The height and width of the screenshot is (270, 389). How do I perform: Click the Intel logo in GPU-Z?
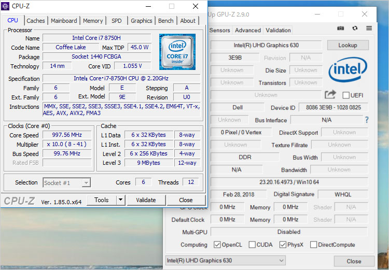click(348, 69)
